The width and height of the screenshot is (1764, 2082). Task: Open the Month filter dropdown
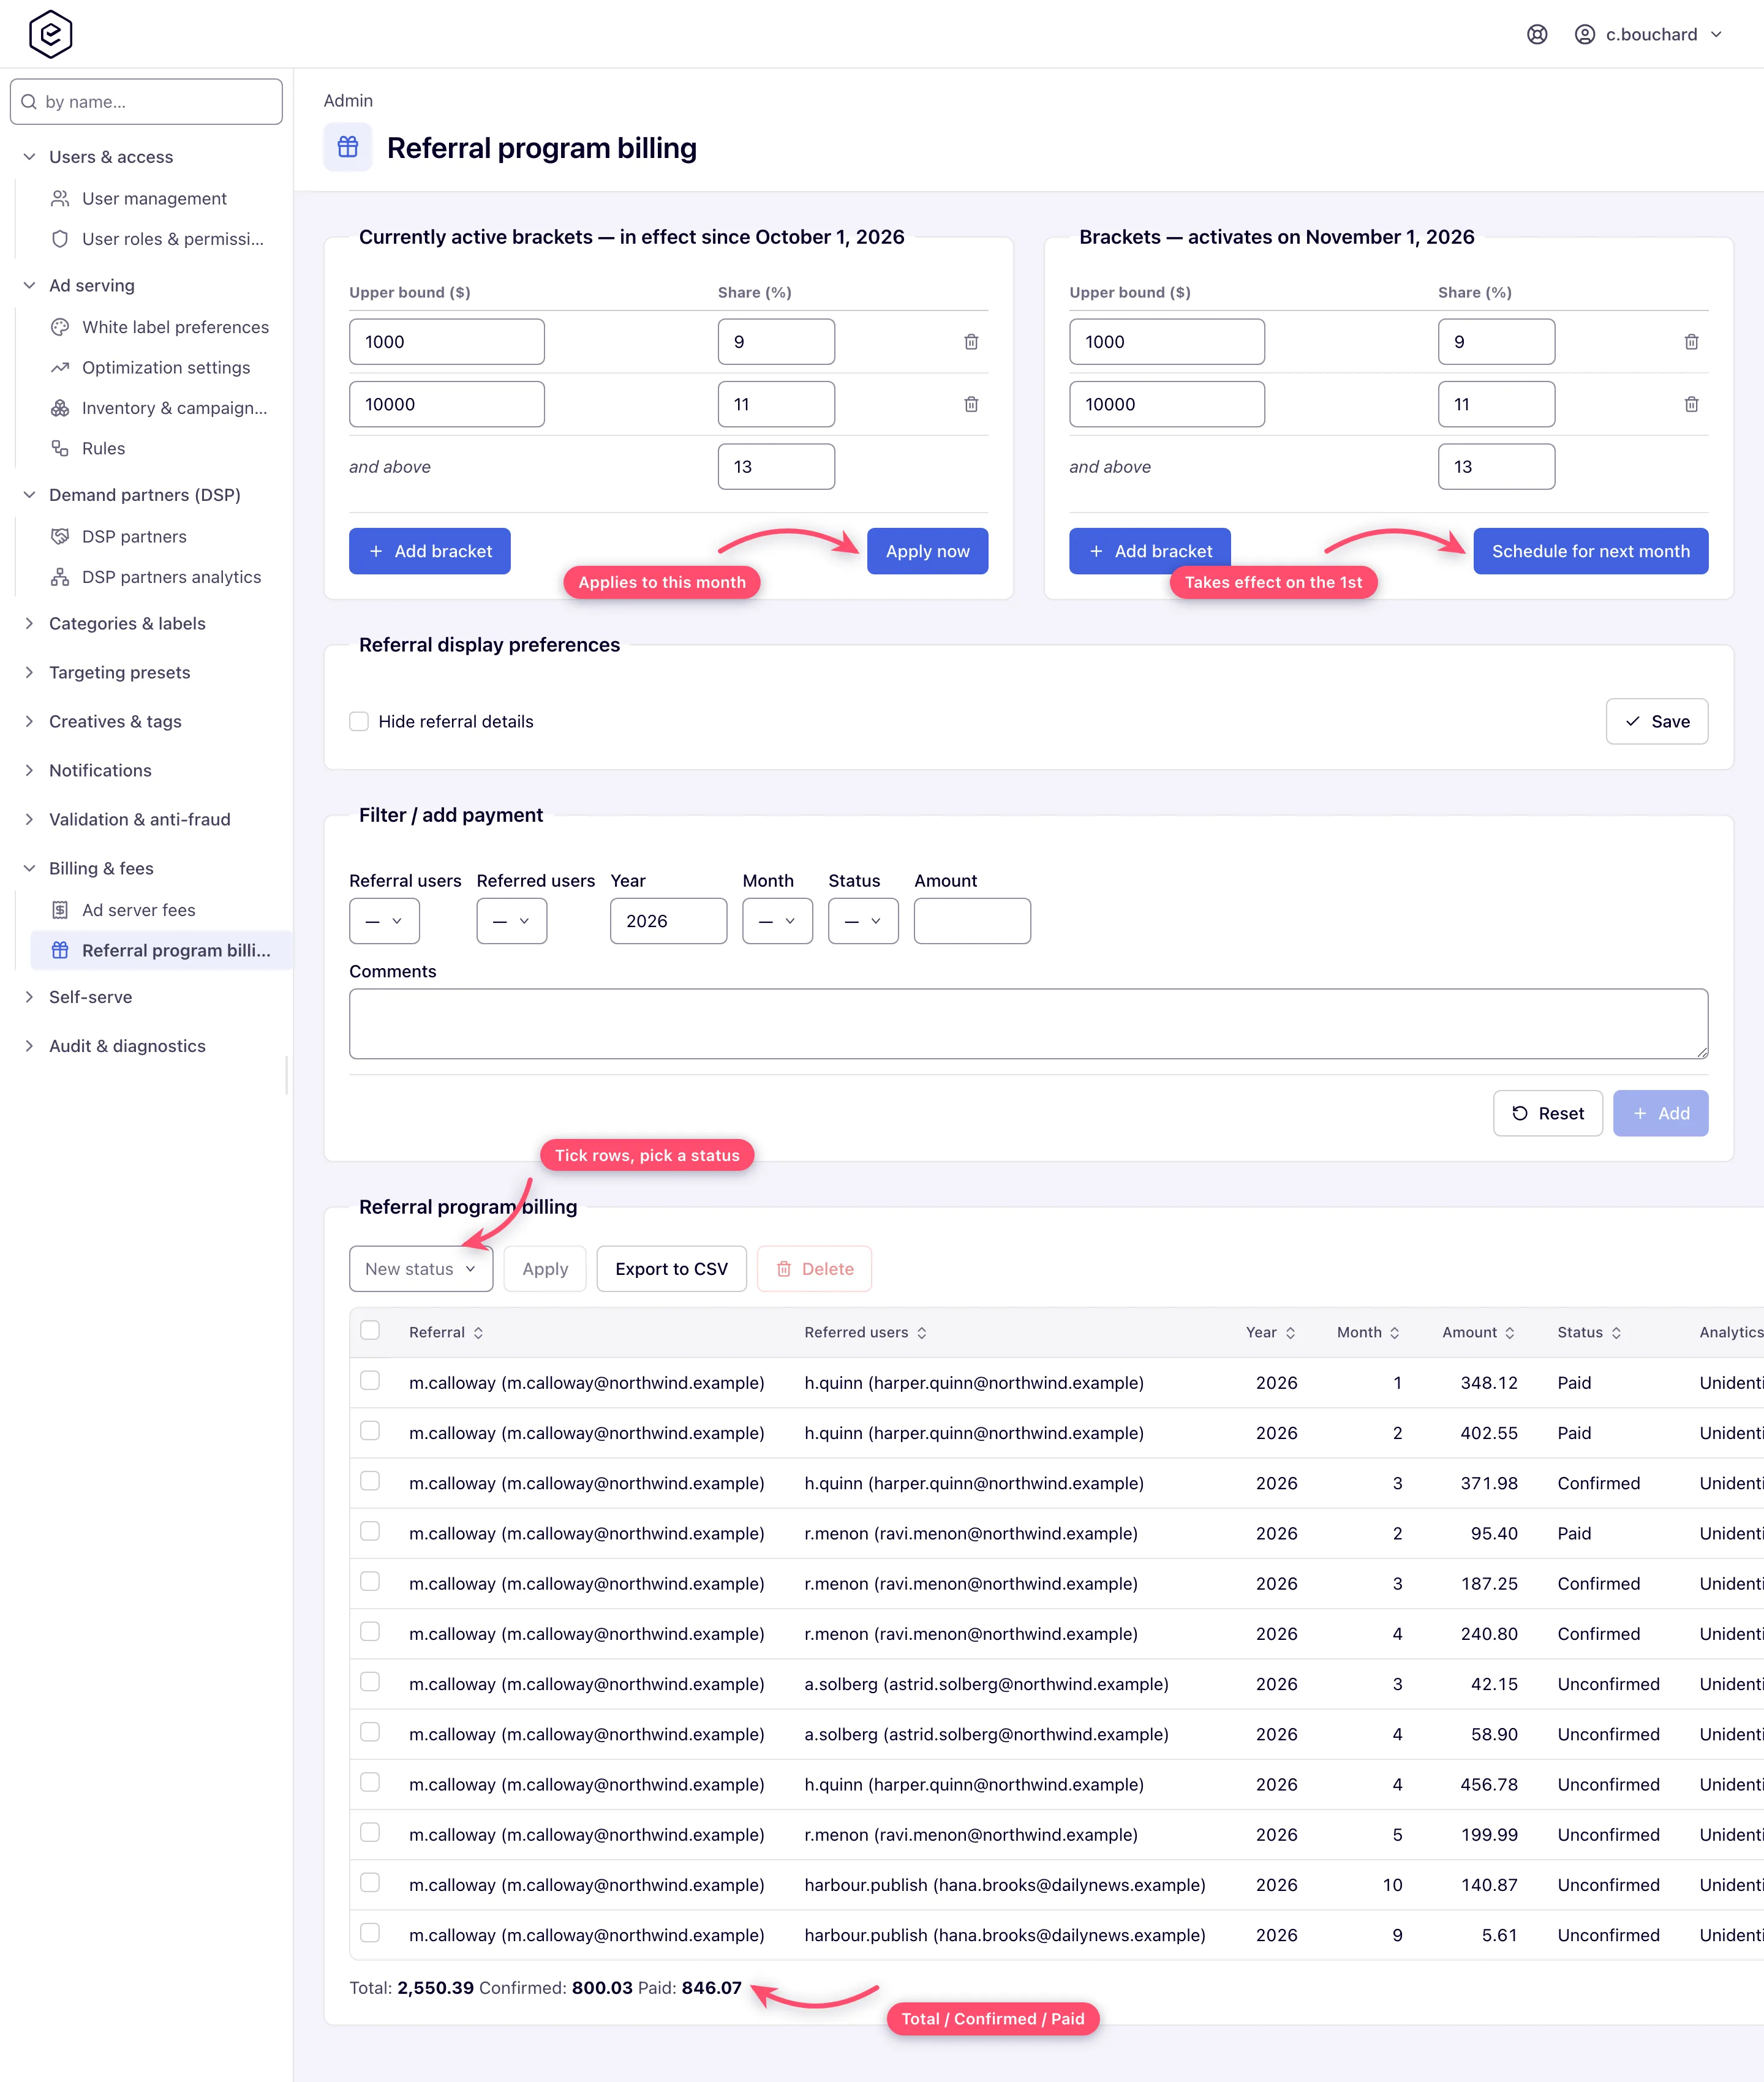pos(777,920)
